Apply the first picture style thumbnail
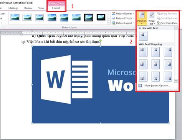 click(15, 17)
